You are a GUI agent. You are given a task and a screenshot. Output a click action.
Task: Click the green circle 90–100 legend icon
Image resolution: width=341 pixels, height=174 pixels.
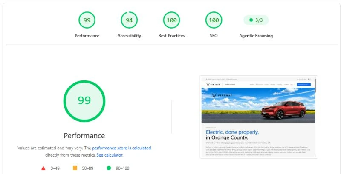[x=109, y=168]
